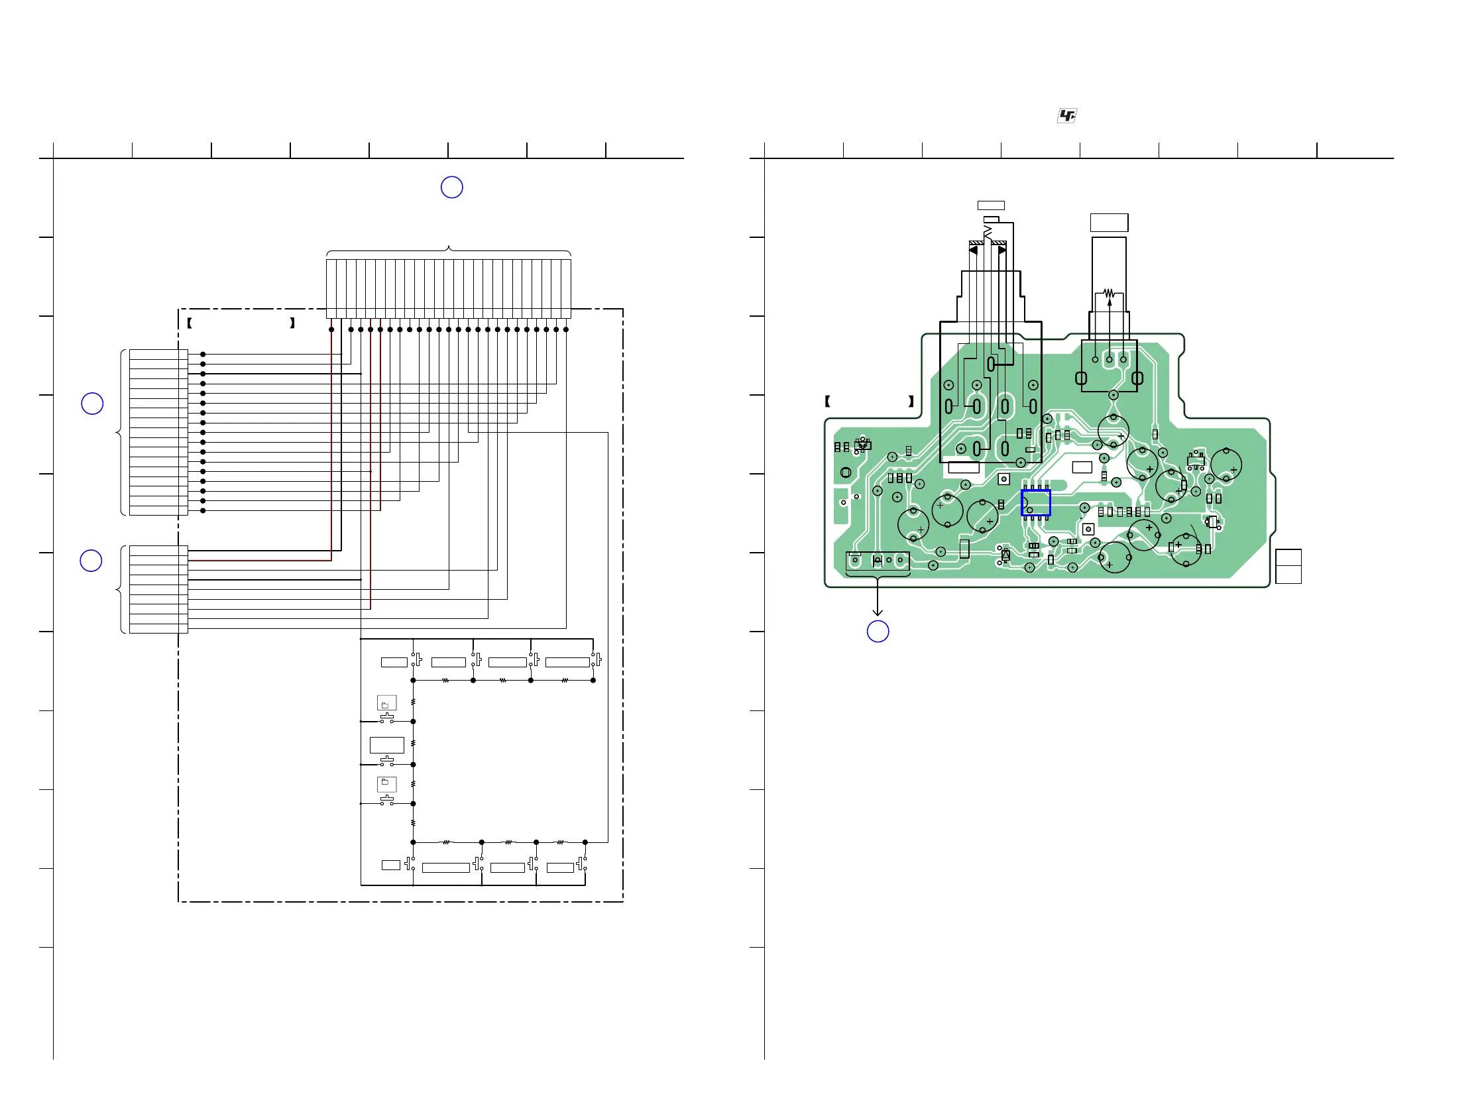Click the diode symbol at the PCB's bottom

point(1005,555)
